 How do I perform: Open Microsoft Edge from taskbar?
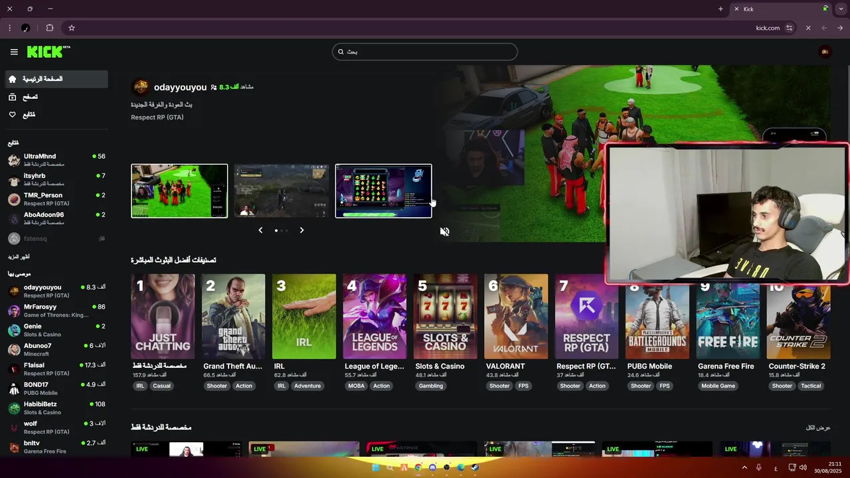click(461, 467)
